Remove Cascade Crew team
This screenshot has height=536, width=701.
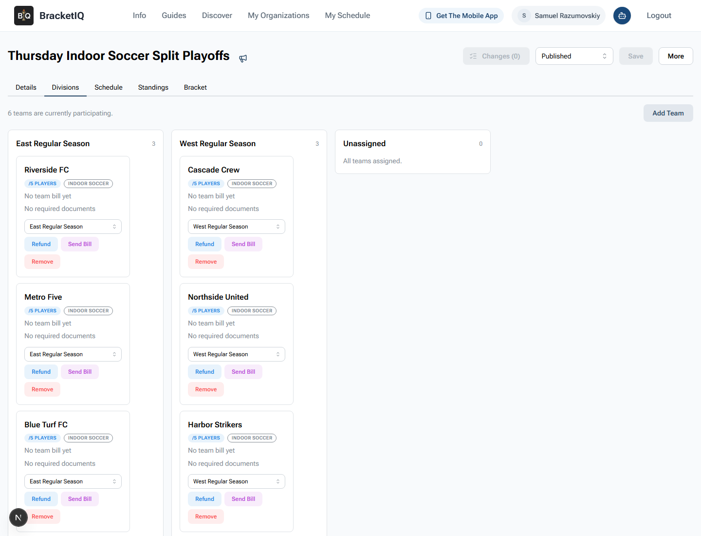(206, 262)
